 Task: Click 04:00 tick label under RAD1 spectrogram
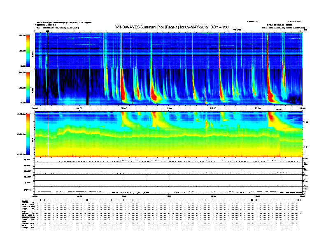click(x=79, y=108)
